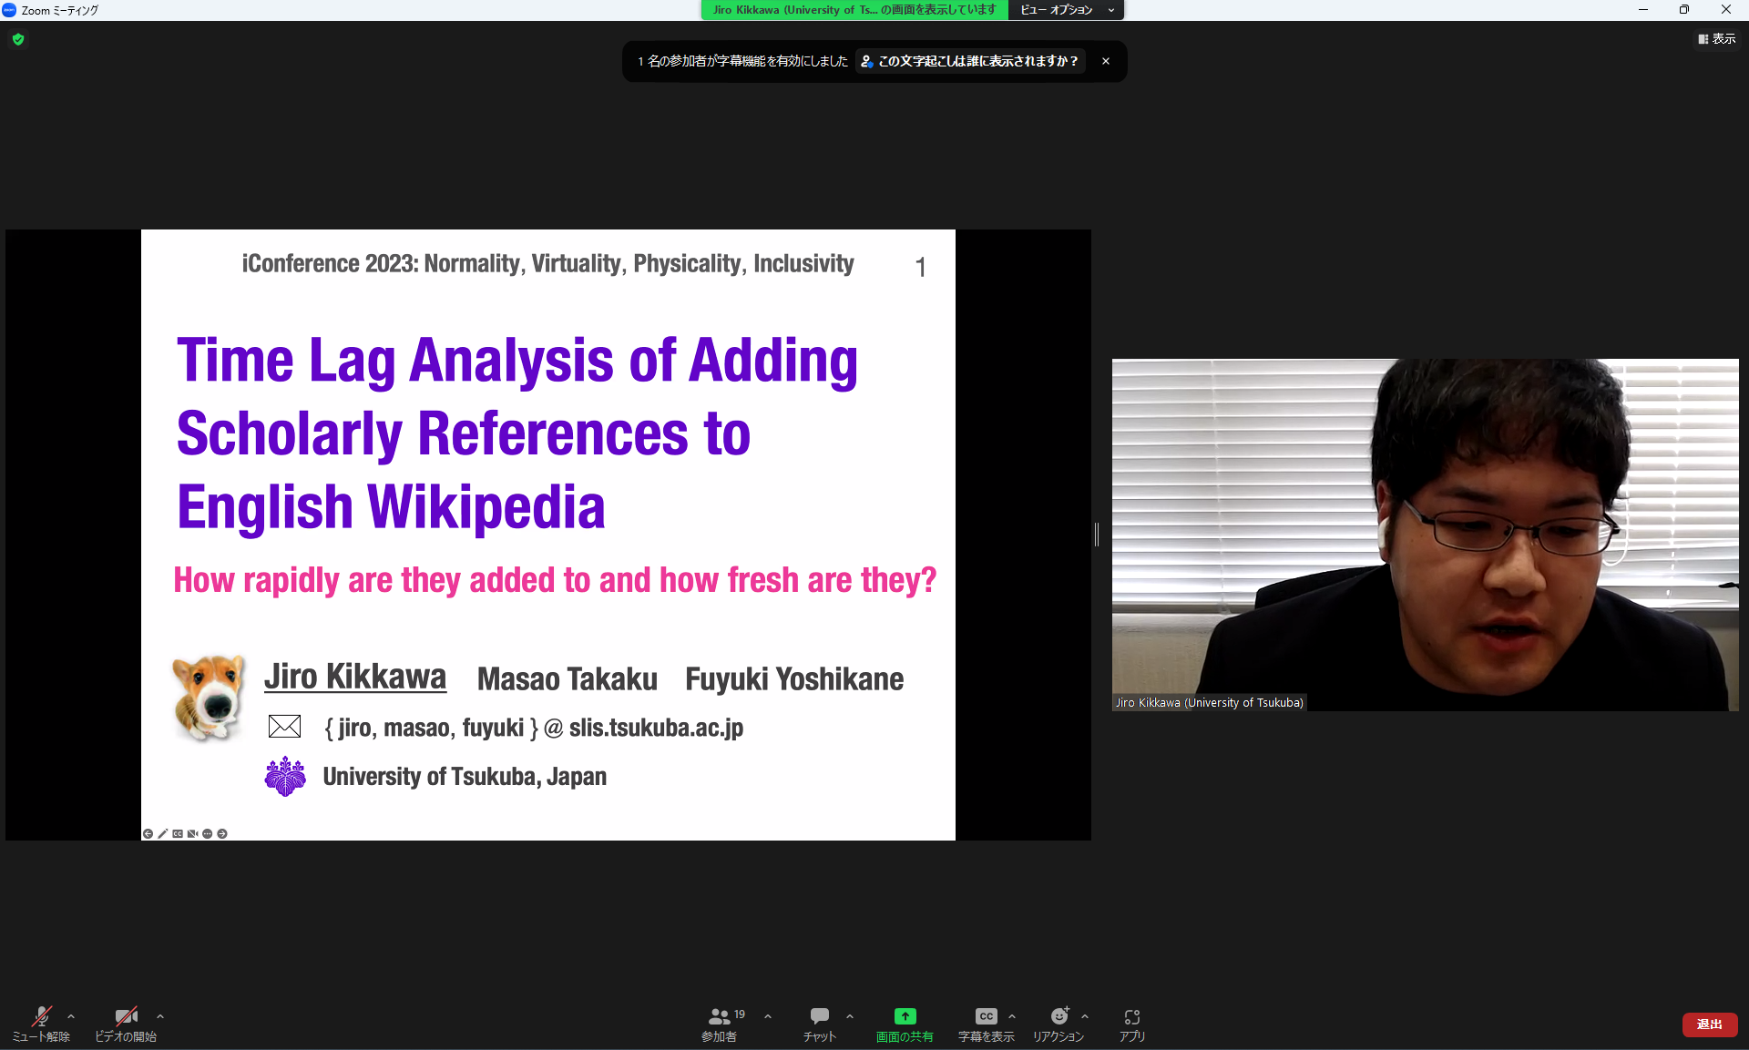Go to next slide with the right arrow icon
Image resolution: width=1749 pixels, height=1050 pixels.
pyautogui.click(x=222, y=833)
